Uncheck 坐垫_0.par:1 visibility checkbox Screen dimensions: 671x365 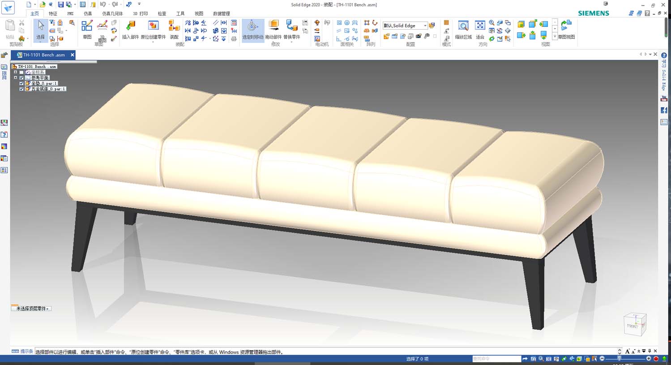coord(21,83)
